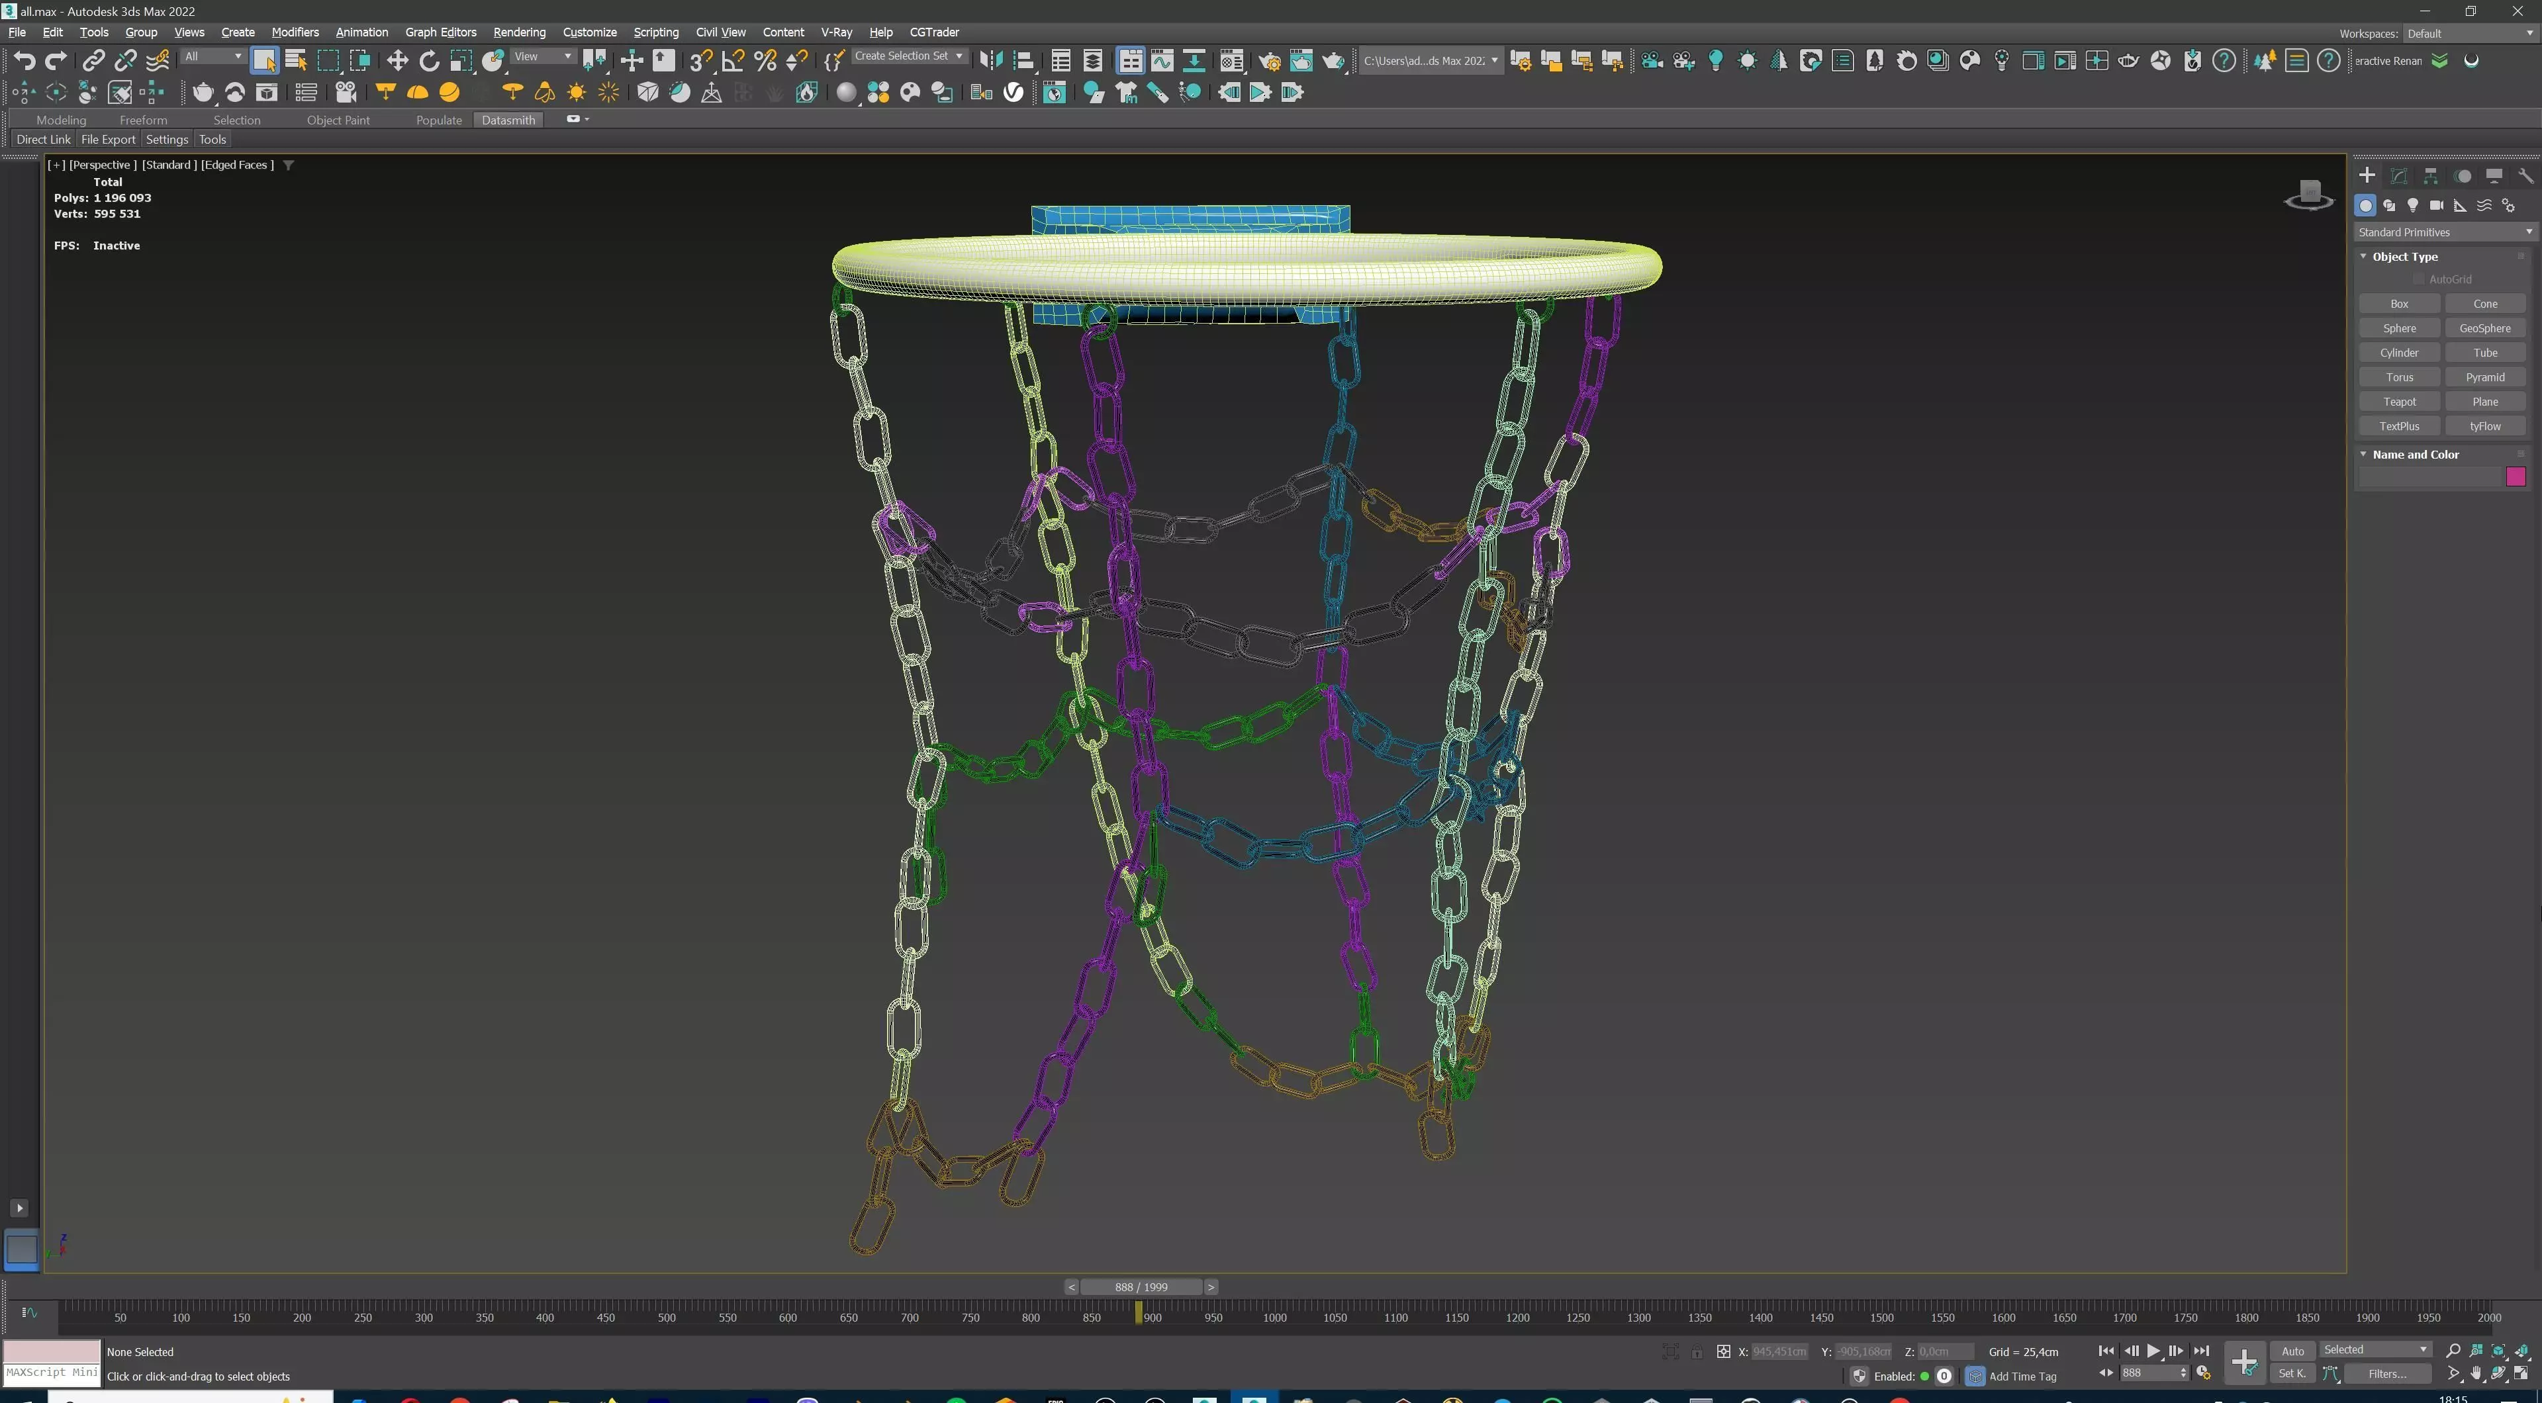
Task: Click the Teapot primitive icon in second toolbar row
Action: 203,93
